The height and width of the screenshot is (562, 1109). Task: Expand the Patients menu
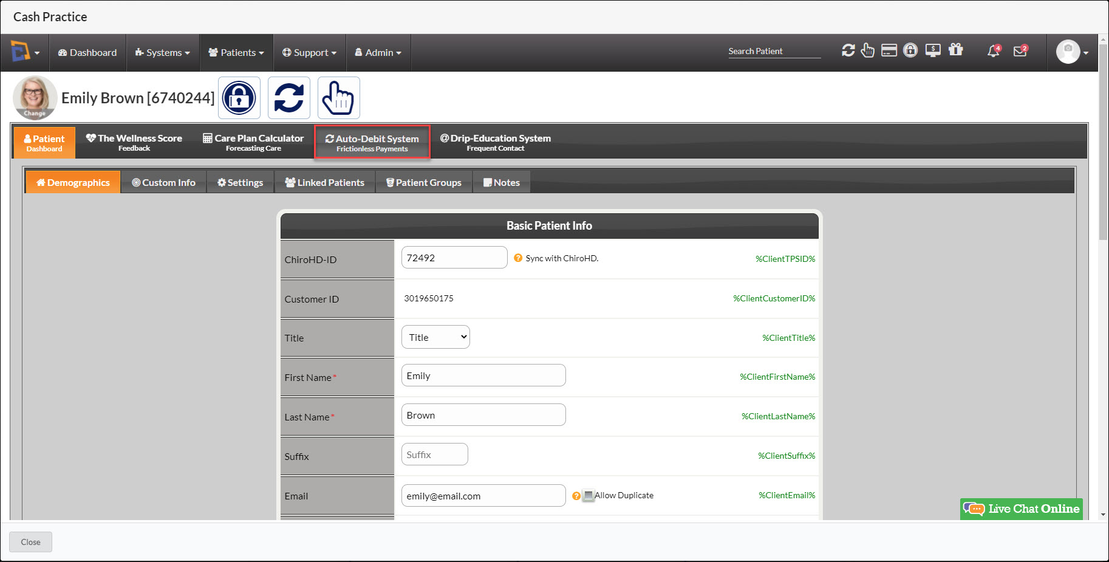coord(236,53)
